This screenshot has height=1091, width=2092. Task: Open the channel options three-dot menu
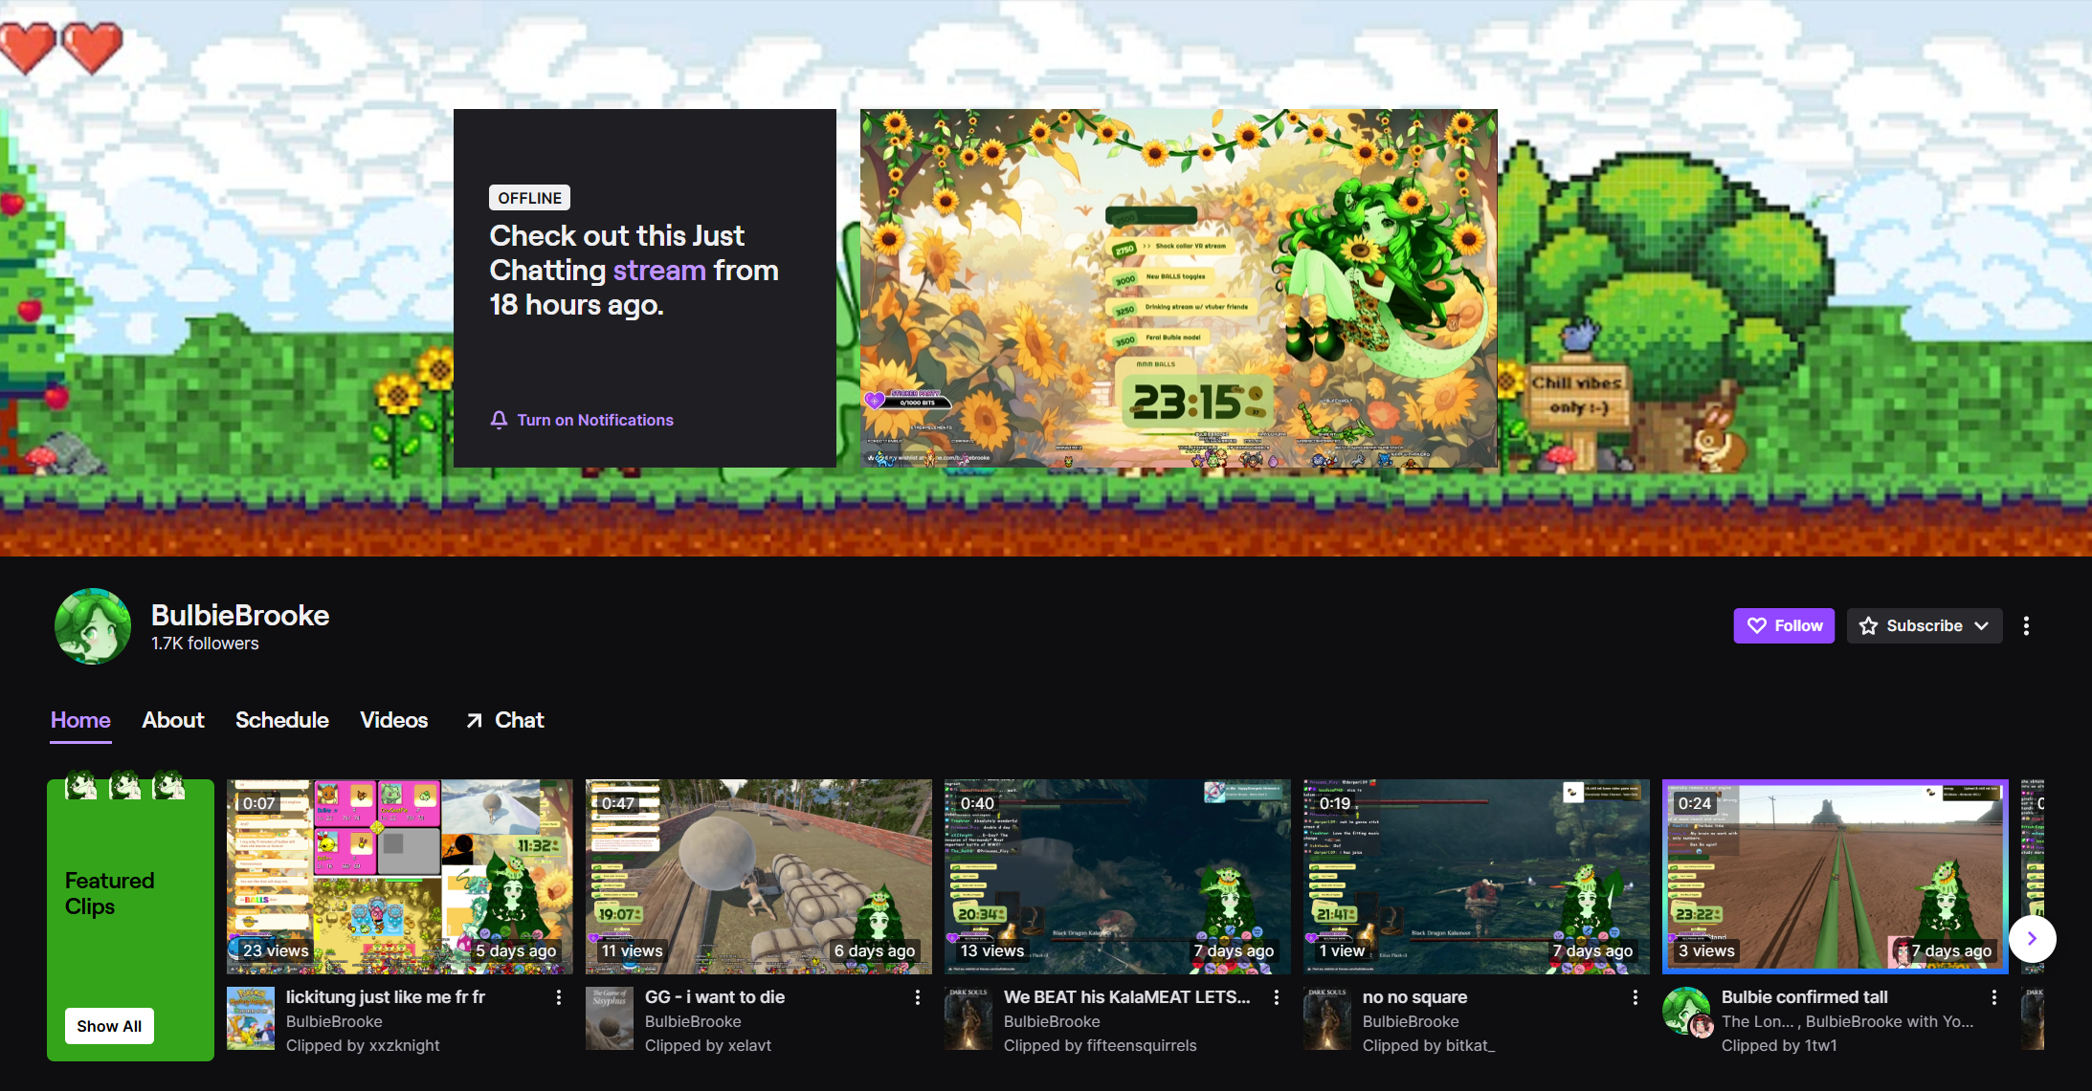[2026, 625]
